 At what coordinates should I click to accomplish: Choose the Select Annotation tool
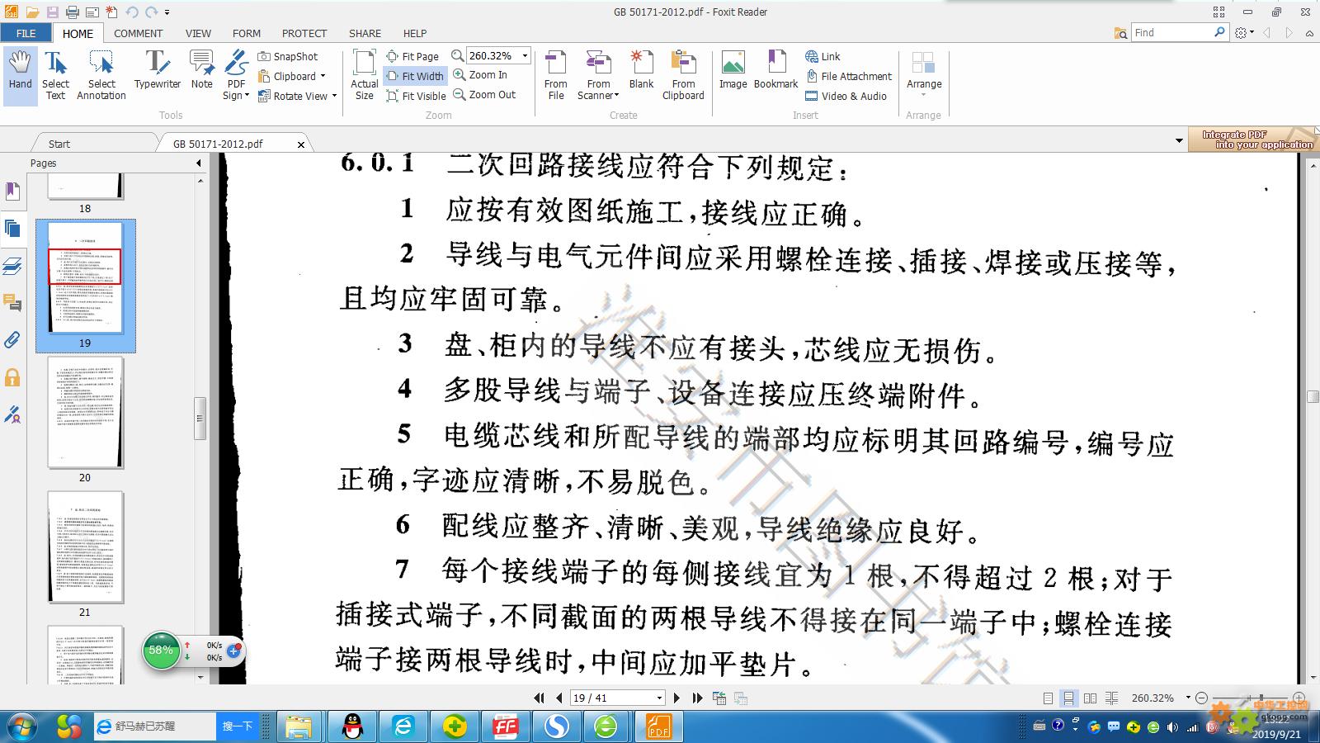click(x=101, y=75)
